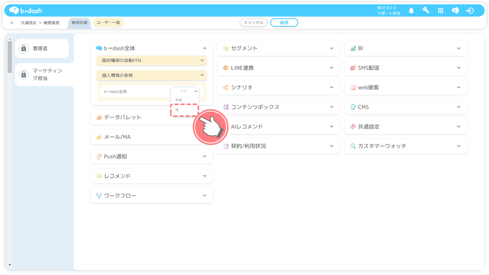Click the レコメンド icon
This screenshot has height=275, width=489.
(x=99, y=176)
